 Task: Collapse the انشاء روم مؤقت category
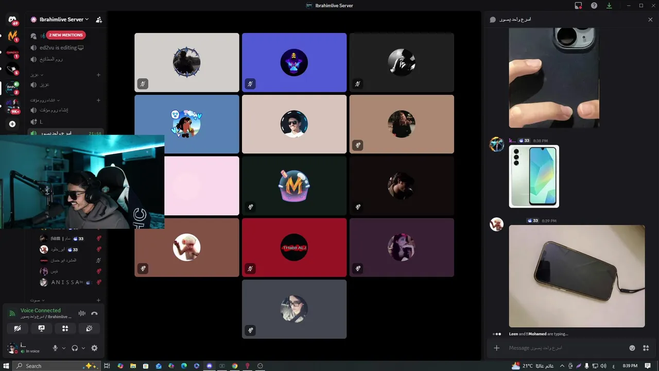pyautogui.click(x=45, y=100)
